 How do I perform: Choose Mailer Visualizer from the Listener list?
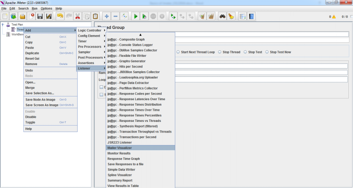[x=140, y=148]
